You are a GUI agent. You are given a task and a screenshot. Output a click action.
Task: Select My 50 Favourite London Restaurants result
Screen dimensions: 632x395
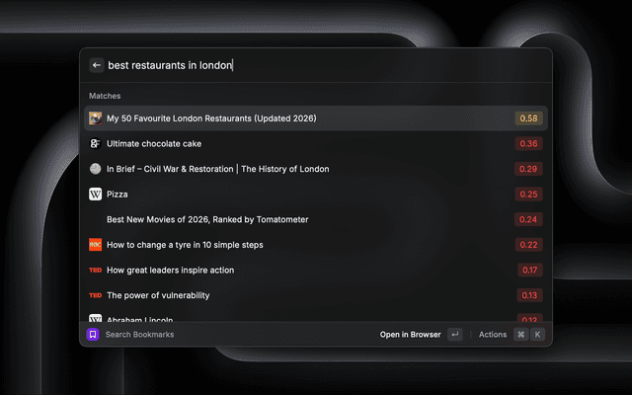pyautogui.click(x=316, y=118)
